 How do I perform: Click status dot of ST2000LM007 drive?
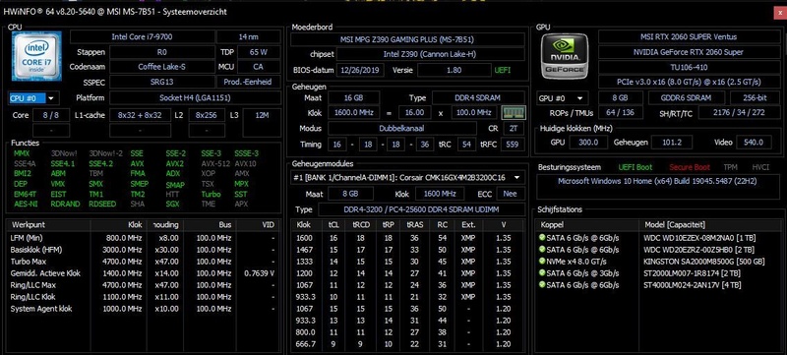pyautogui.click(x=542, y=272)
